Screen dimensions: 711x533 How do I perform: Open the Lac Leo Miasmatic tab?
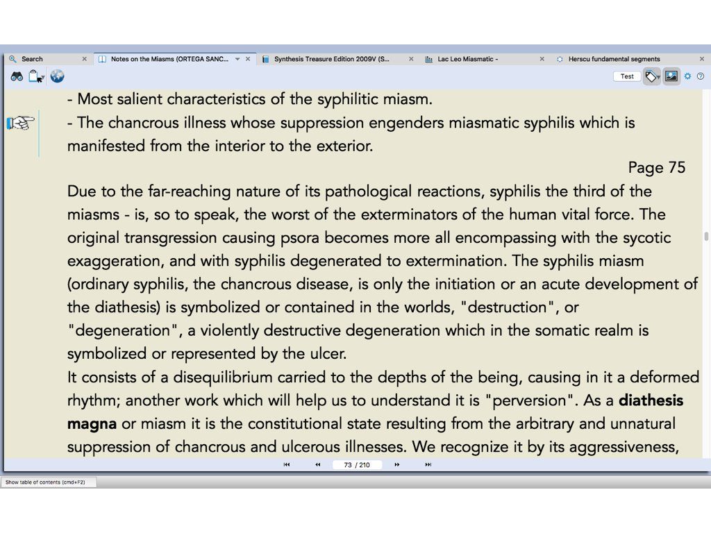coord(467,59)
